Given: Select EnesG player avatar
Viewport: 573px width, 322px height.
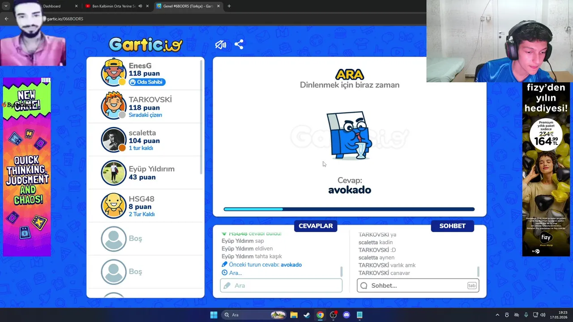Looking at the screenshot, I should pyautogui.click(x=114, y=72).
